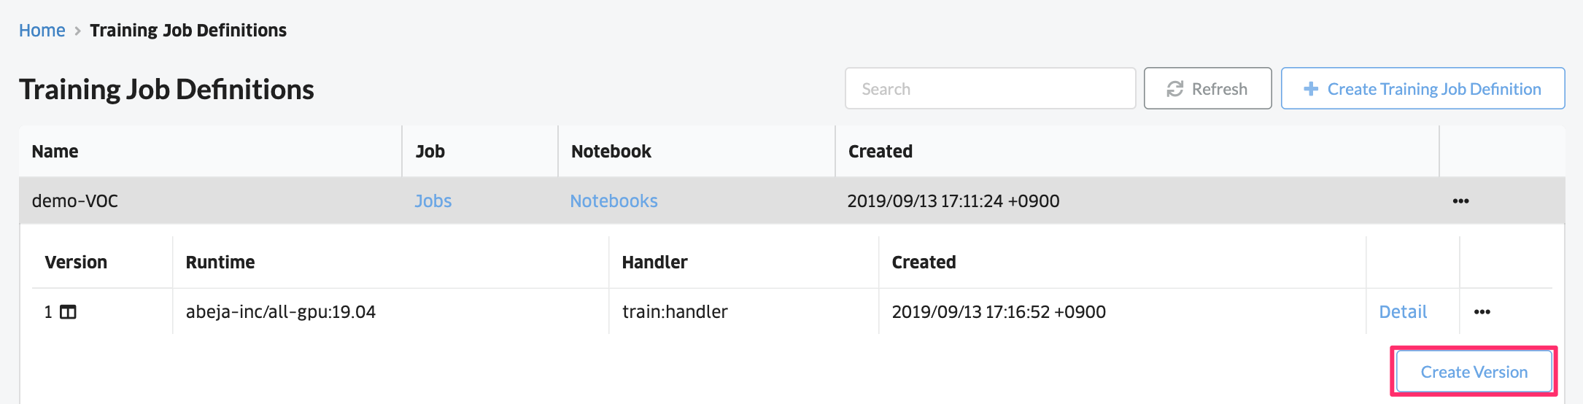Viewport: 1583px width, 404px height.
Task: Click the Training Job Definitions breadcrumb text
Action: [188, 31]
